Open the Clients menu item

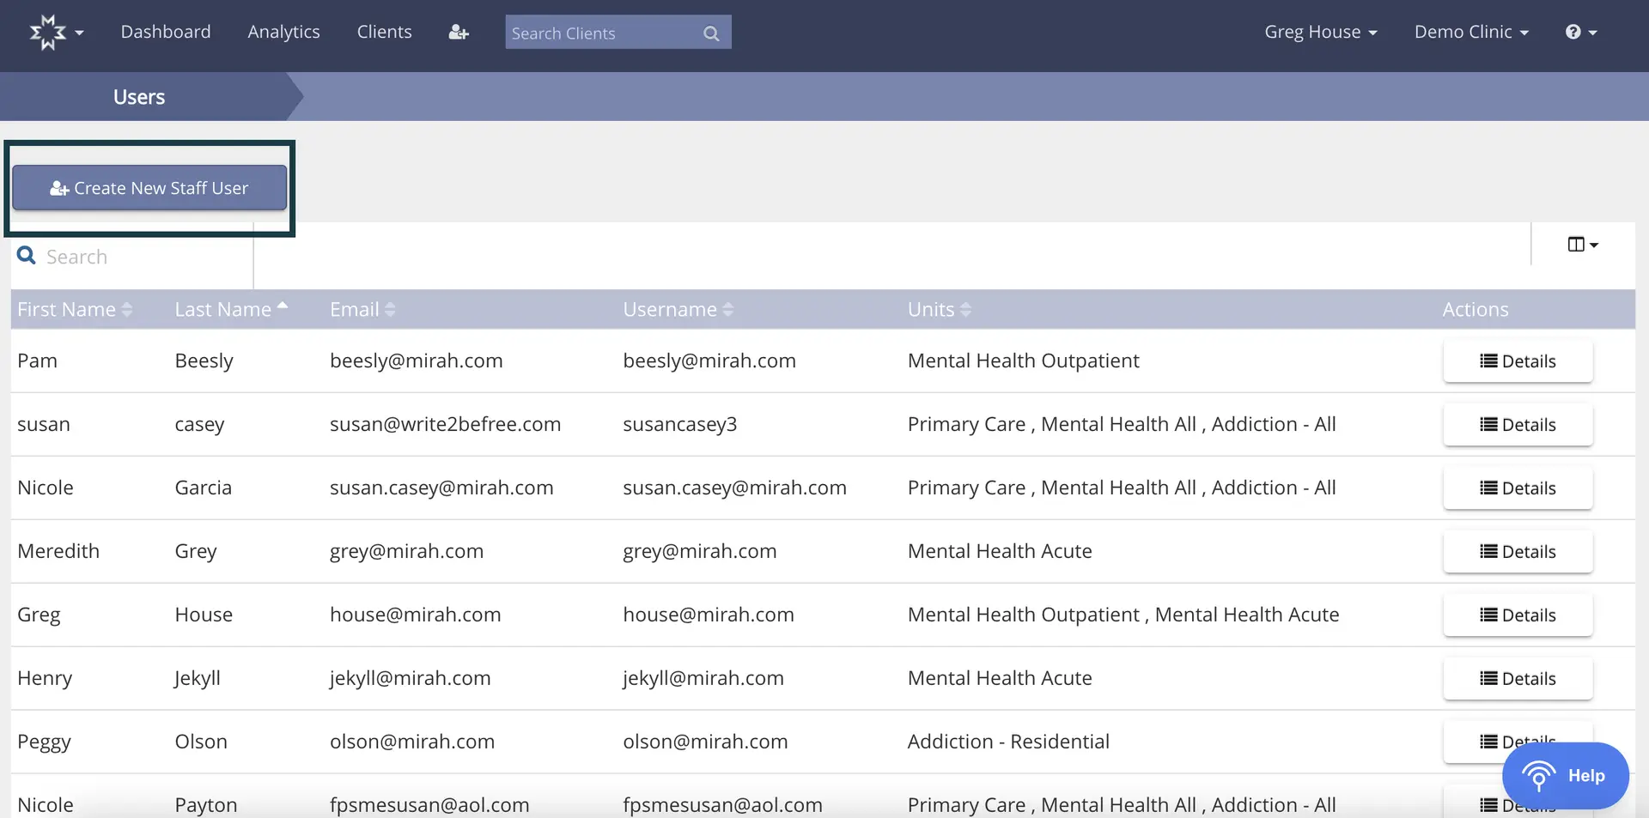pos(384,32)
